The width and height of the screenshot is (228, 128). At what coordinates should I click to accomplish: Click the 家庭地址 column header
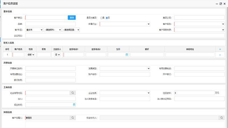(190, 49)
